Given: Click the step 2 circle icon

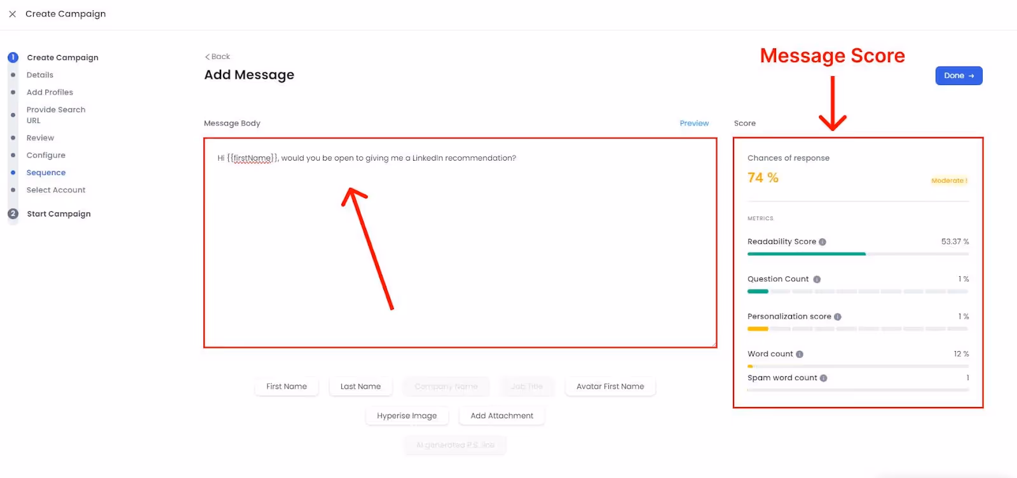Looking at the screenshot, I should (x=13, y=214).
